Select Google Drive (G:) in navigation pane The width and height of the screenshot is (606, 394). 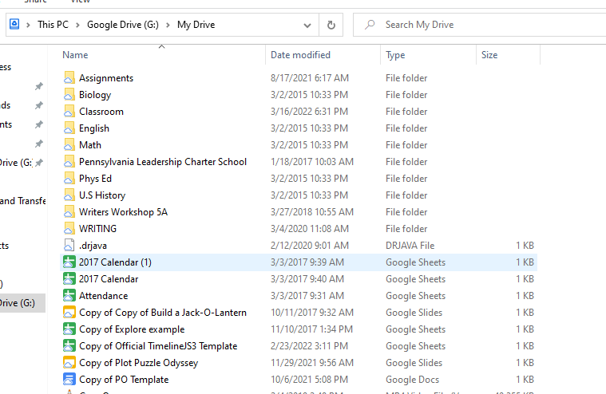(x=22, y=303)
